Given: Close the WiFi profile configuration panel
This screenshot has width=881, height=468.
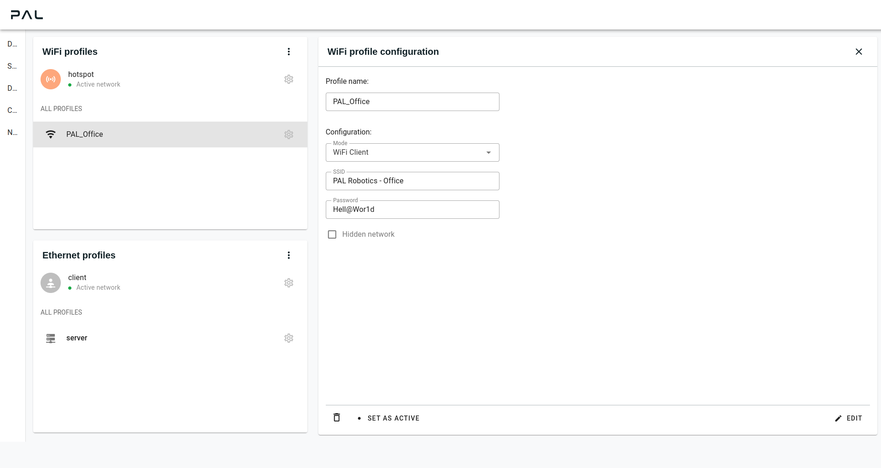Looking at the screenshot, I should 858,52.
